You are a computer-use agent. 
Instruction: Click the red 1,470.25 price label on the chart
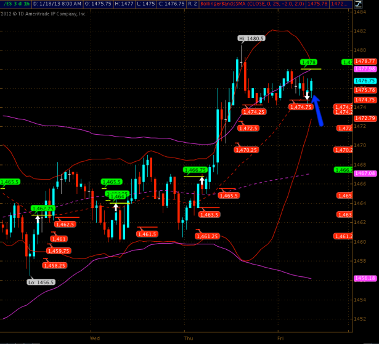click(x=246, y=150)
